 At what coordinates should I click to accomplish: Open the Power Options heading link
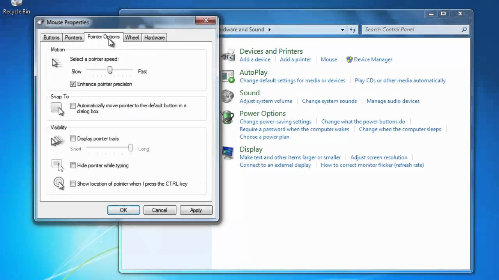click(263, 114)
